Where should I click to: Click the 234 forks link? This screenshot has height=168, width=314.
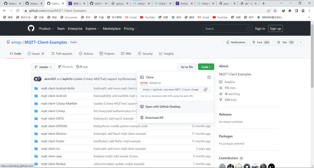230,100
